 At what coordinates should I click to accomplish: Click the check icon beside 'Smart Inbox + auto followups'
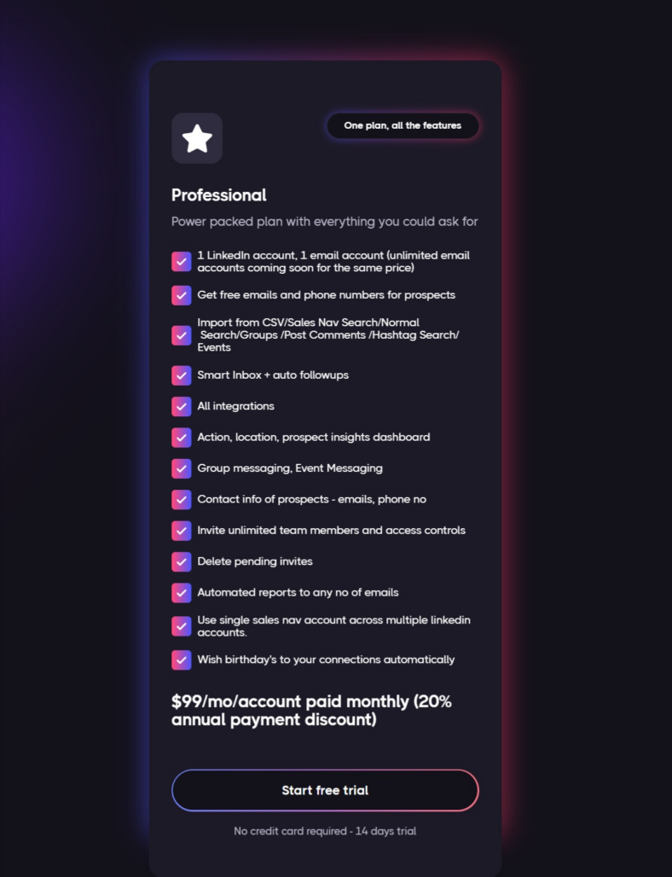click(x=181, y=376)
